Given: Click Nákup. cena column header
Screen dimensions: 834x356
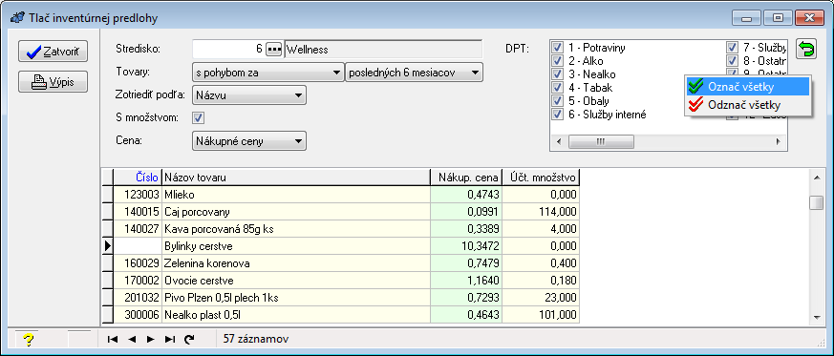Looking at the screenshot, I should point(466,178).
